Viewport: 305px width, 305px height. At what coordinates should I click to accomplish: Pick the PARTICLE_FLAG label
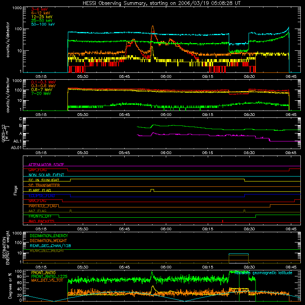pyautogui.click(x=43, y=206)
